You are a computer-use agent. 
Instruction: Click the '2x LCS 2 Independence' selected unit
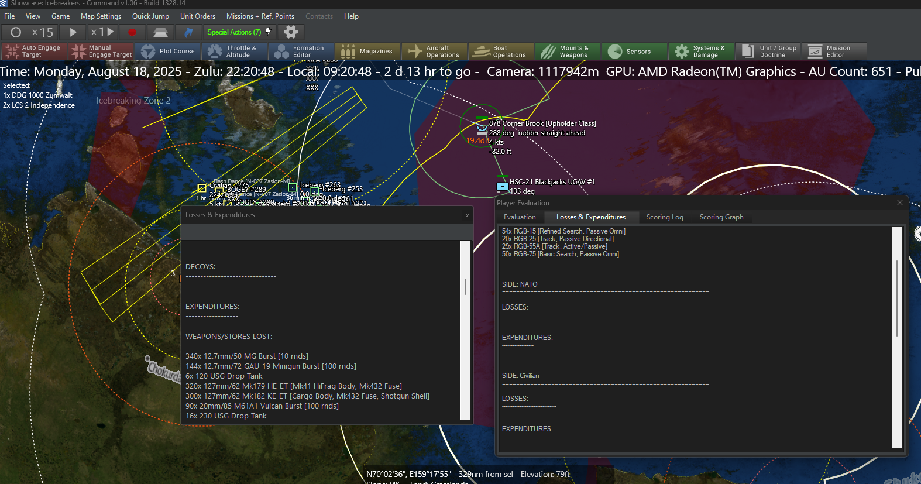pos(39,105)
